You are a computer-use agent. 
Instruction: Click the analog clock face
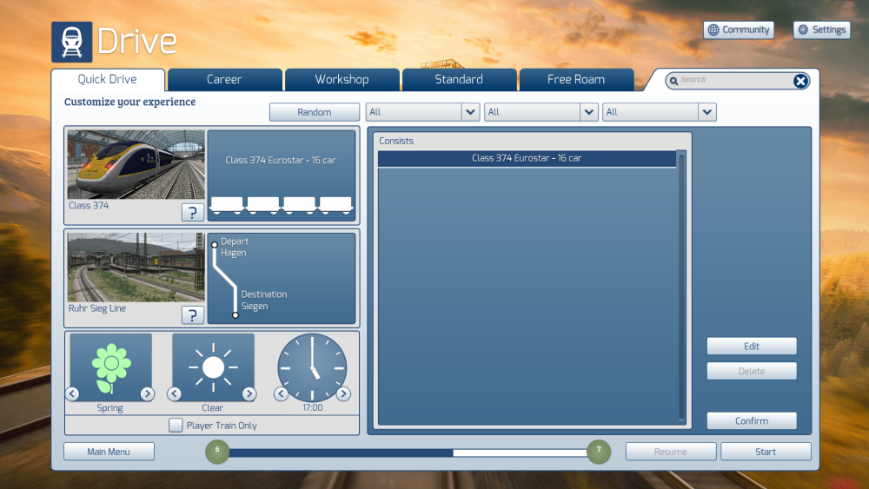pyautogui.click(x=312, y=367)
